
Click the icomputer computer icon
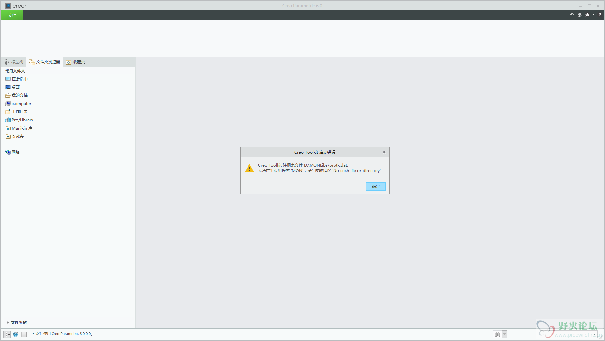8,104
